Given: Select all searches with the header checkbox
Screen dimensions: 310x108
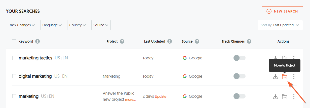Looking at the screenshot, I should pos(14,41).
